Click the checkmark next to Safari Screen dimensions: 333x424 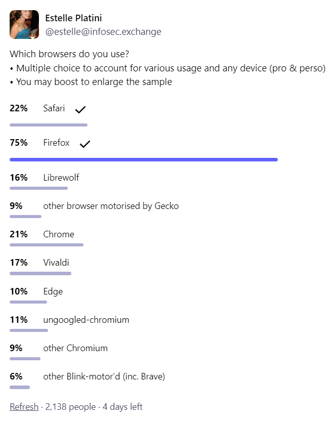(x=80, y=109)
